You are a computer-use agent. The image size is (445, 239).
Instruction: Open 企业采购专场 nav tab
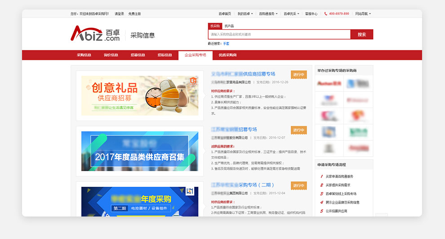pyautogui.click(x=195, y=55)
